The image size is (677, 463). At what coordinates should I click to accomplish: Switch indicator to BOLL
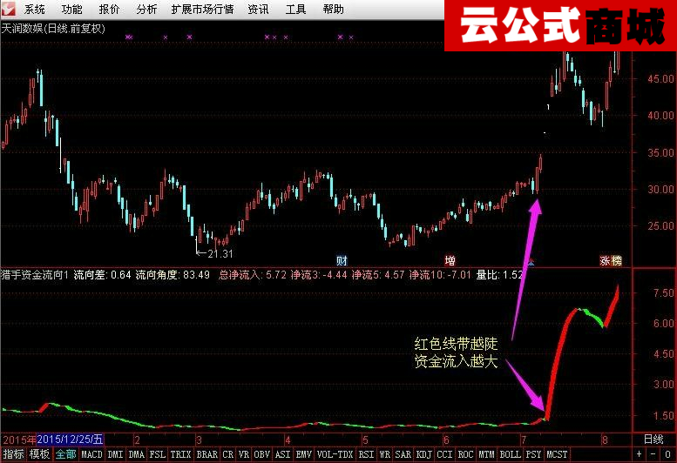pos(511,454)
